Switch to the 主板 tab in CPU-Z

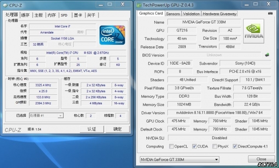pos(39,15)
